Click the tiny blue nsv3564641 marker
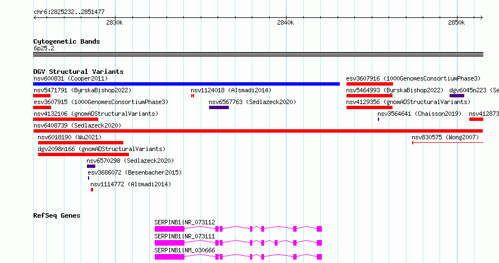499x263 pixels. click(378, 119)
